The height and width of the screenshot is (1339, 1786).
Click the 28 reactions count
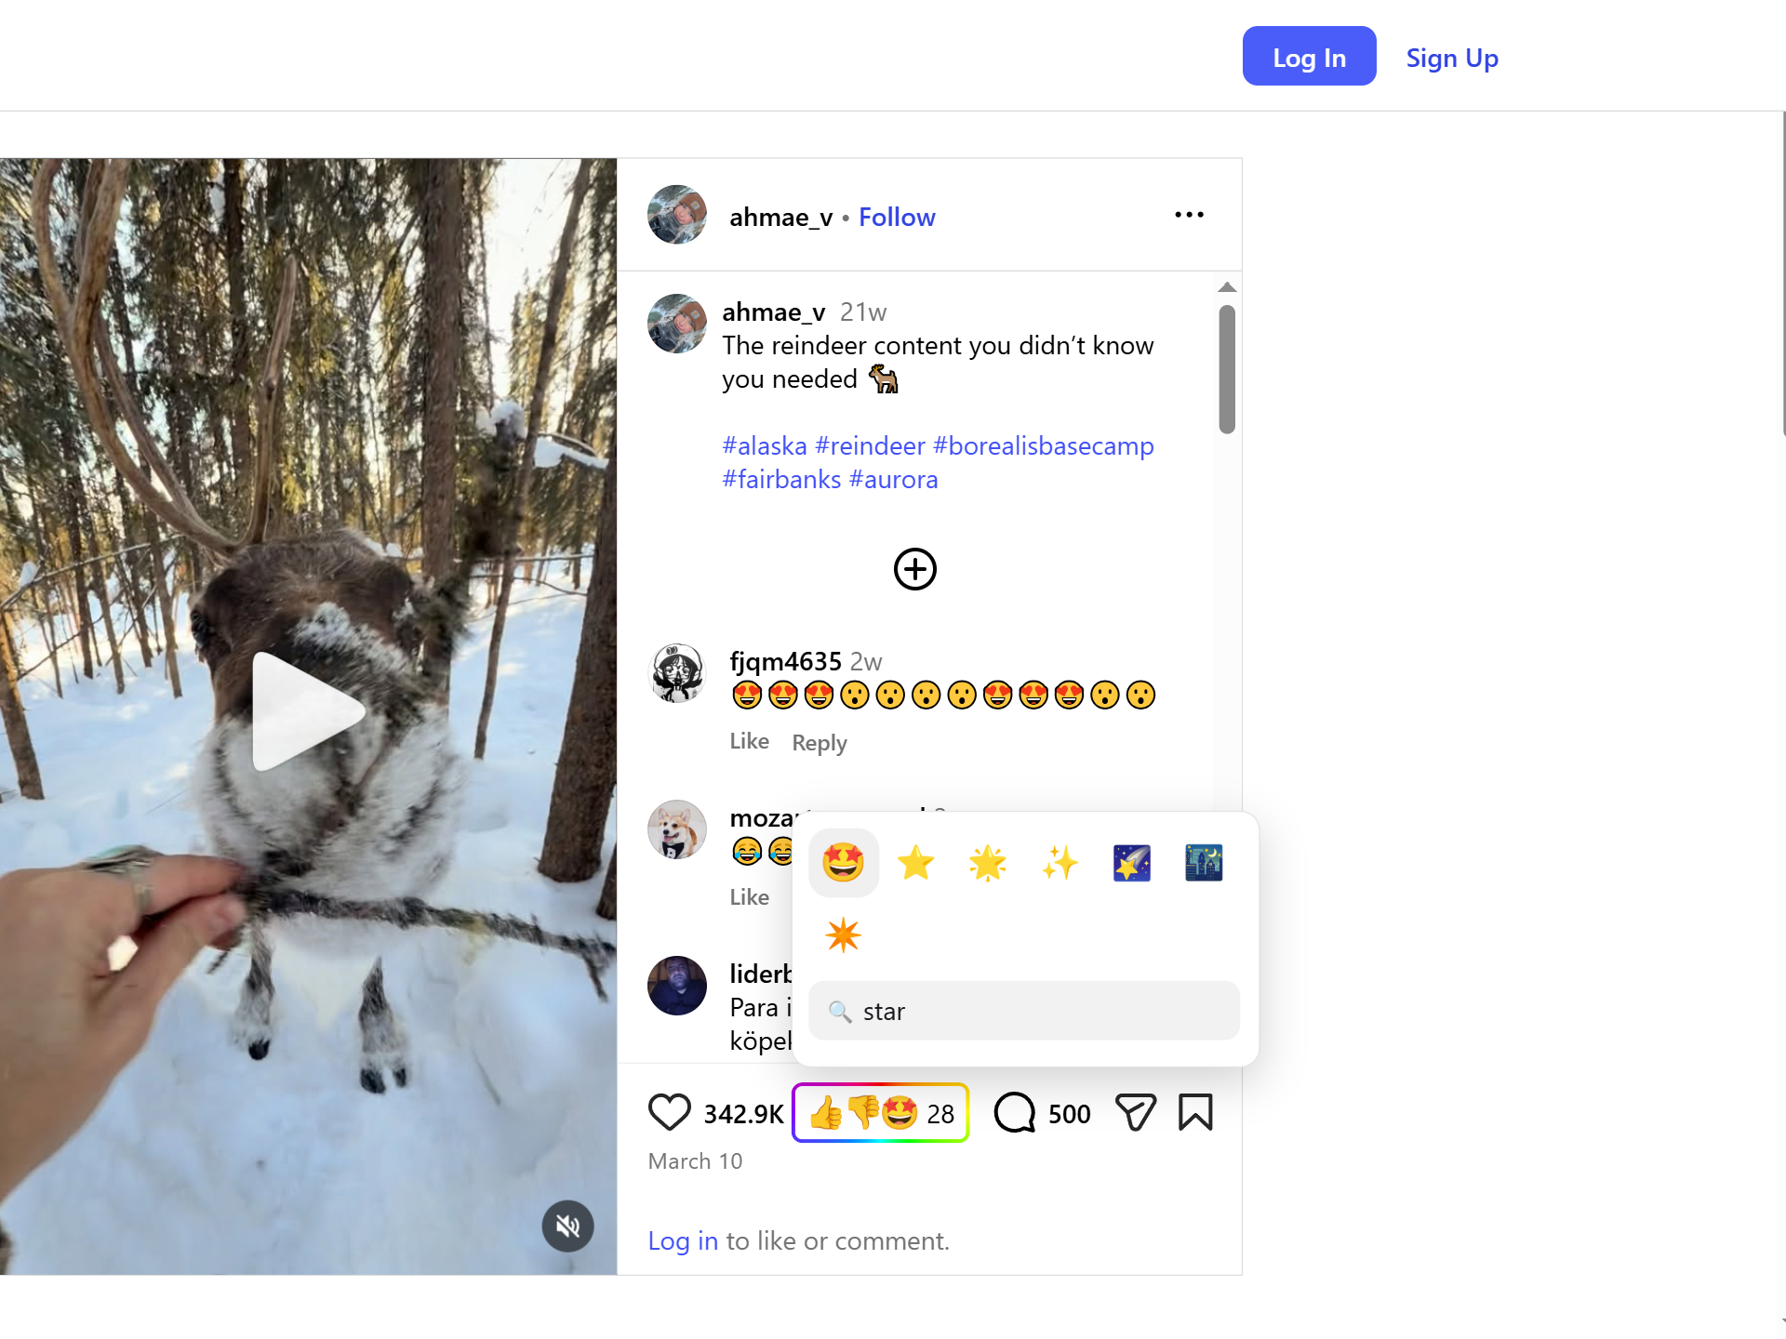940,1114
